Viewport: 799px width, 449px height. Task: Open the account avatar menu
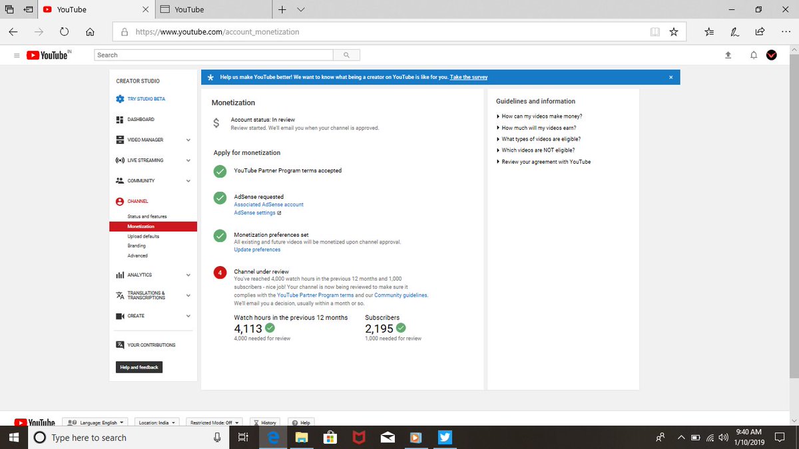click(x=772, y=55)
